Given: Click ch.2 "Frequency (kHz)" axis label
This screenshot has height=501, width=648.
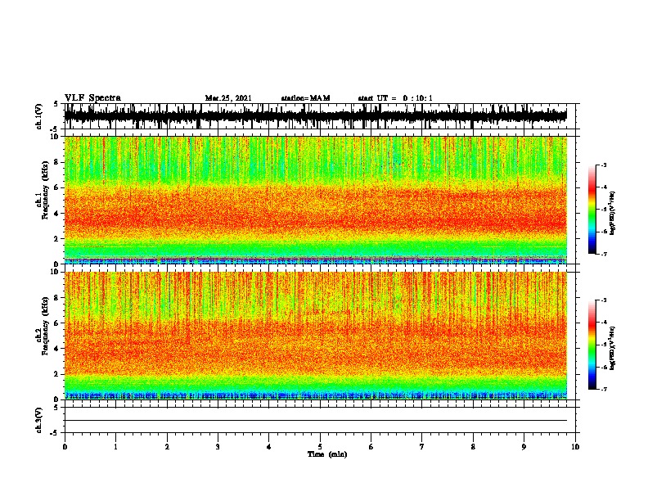Looking at the screenshot, I should [45, 326].
